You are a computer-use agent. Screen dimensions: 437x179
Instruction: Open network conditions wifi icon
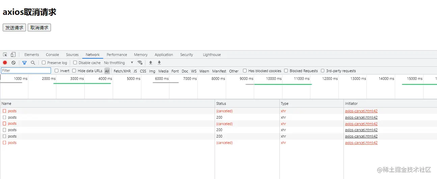click(x=140, y=63)
